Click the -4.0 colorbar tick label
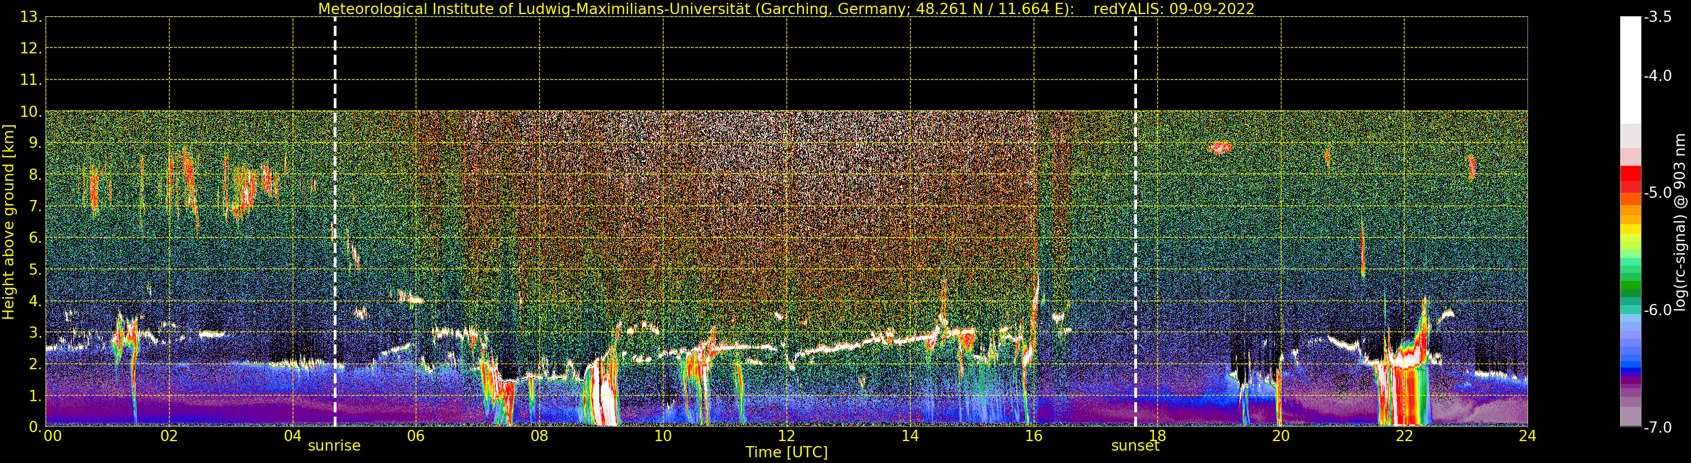Image resolution: width=1691 pixels, height=463 pixels. tap(1657, 75)
